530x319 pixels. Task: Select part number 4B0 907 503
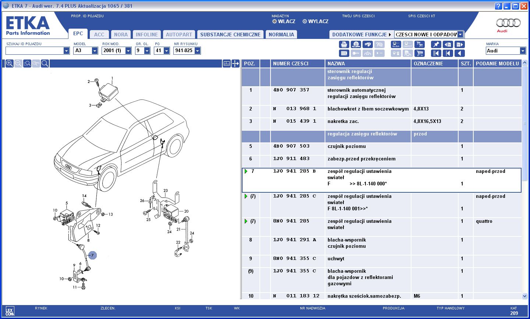point(291,146)
